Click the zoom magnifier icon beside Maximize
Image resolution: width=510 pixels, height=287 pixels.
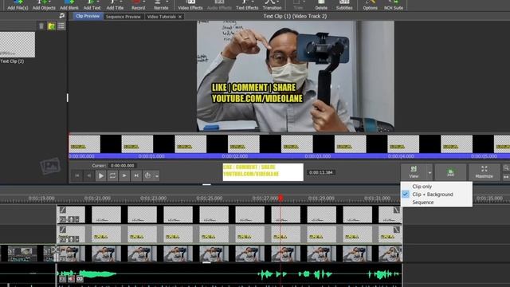pos(506,168)
